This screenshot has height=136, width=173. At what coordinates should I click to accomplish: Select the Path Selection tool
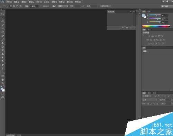tap(2, 72)
